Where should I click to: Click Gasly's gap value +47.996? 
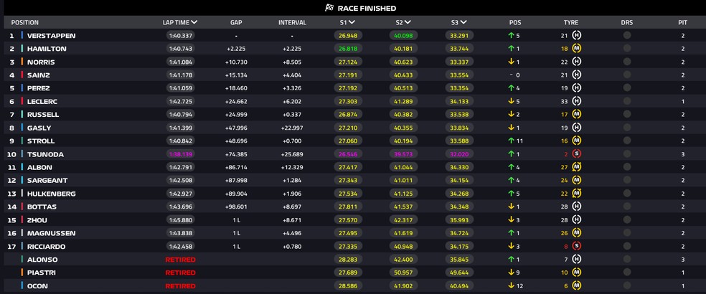point(236,128)
